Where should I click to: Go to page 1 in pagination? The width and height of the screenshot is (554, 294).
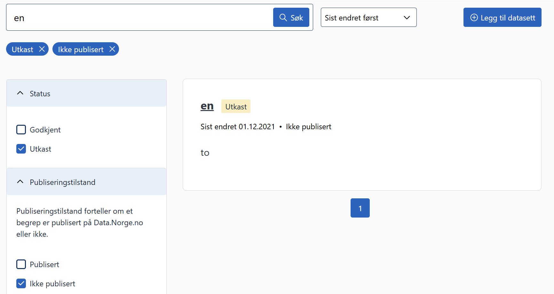[x=360, y=208]
